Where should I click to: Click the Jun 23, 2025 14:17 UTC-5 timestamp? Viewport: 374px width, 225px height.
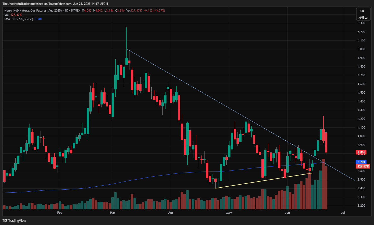point(90,4)
